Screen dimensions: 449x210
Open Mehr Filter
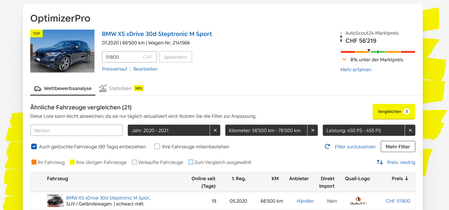(398, 147)
